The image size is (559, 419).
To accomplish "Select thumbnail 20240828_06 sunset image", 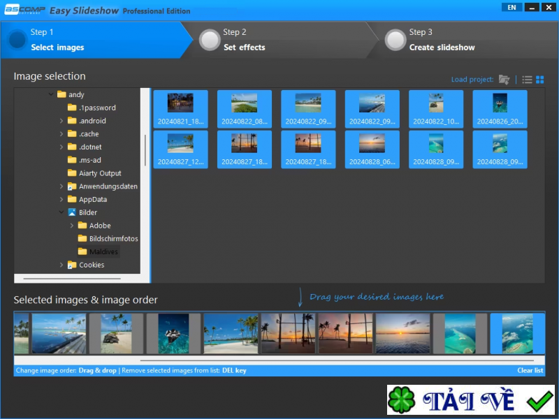I will tap(372, 149).
